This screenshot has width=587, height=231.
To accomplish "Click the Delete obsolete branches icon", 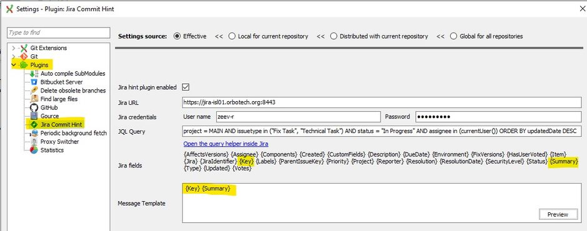I will click(x=34, y=91).
